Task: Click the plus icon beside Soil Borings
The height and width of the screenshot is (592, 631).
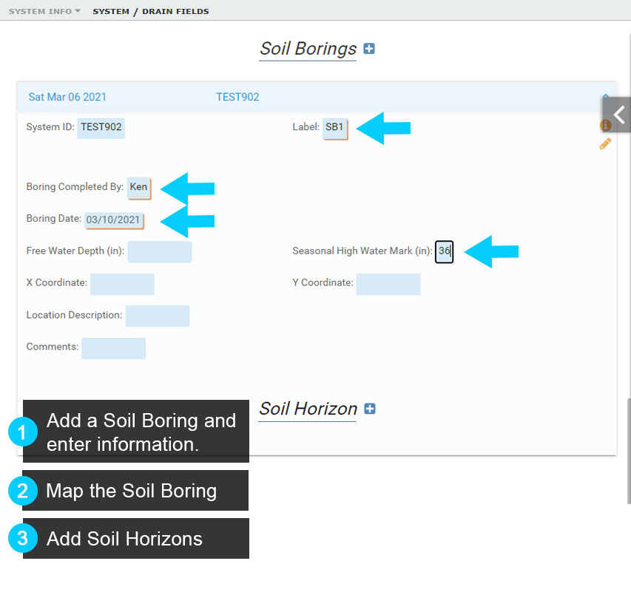Action: click(x=369, y=49)
